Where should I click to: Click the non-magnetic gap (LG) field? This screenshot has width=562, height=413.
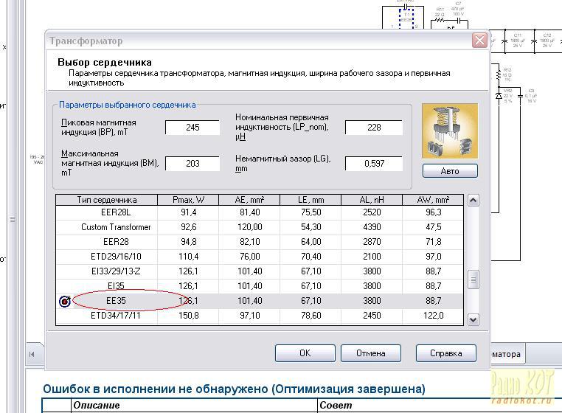[373, 163]
